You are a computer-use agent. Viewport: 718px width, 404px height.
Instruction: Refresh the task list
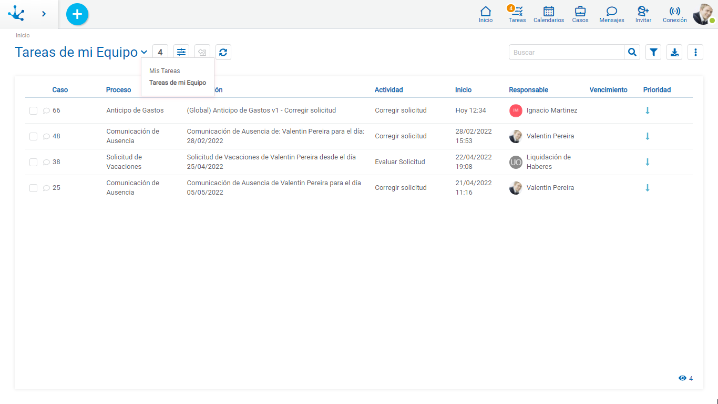point(223,52)
